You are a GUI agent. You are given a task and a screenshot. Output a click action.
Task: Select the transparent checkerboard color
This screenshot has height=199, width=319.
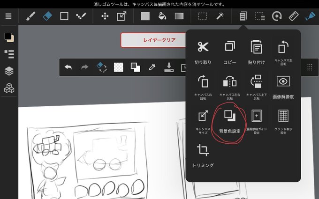pos(118,67)
